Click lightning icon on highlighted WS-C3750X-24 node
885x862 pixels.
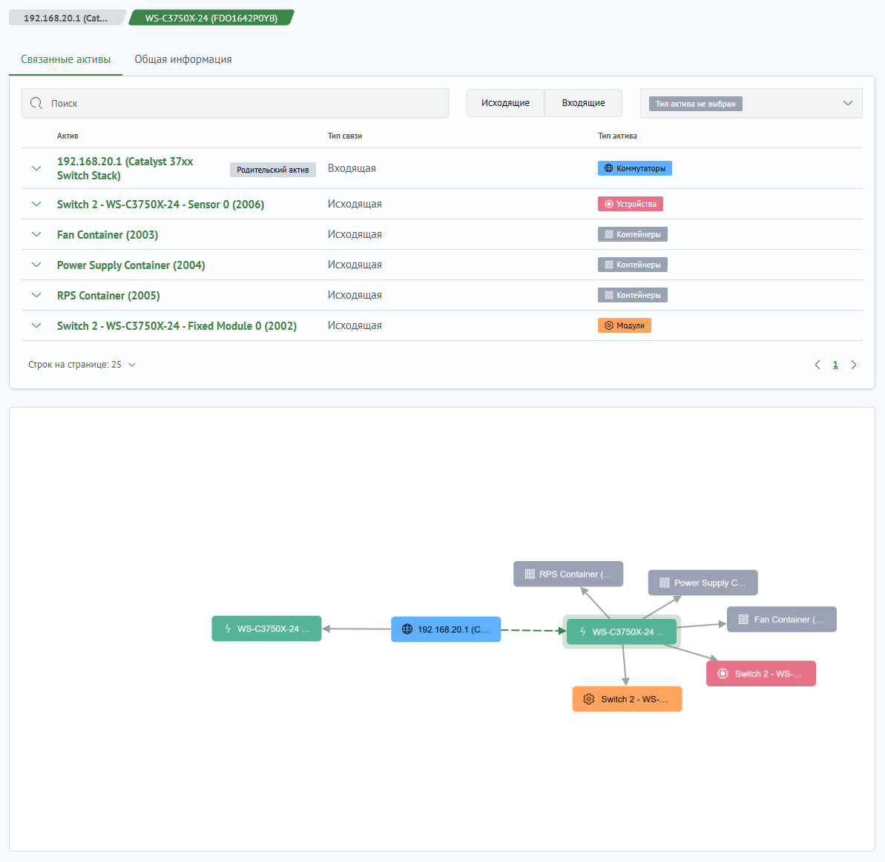583,632
